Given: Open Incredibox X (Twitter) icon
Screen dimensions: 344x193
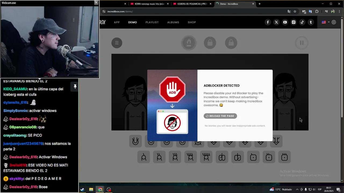Looking at the screenshot, I should click(276, 22).
